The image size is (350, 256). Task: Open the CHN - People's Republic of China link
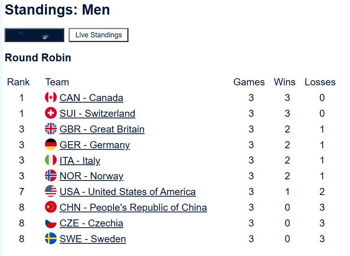(133, 207)
